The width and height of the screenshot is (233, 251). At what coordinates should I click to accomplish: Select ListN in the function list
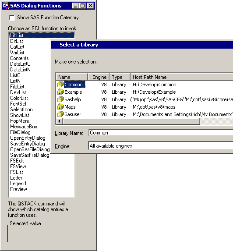[15, 81]
